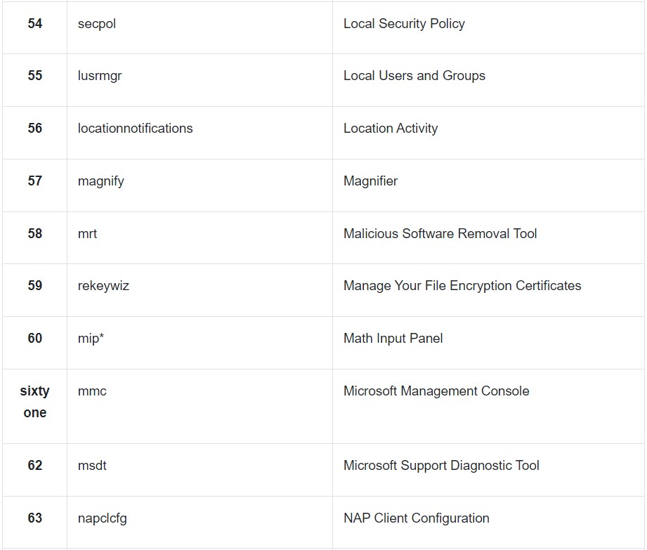Select Malicious Software Removal Tool text
The height and width of the screenshot is (550, 647).
(440, 233)
